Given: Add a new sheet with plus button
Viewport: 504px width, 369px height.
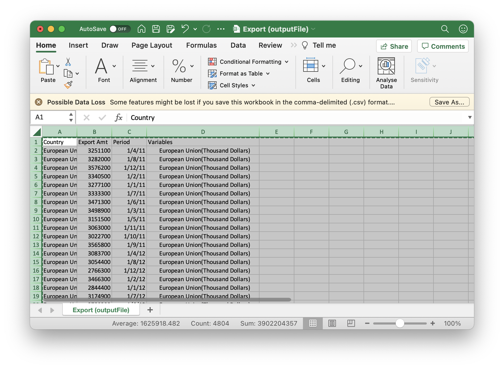Looking at the screenshot, I should tap(150, 310).
